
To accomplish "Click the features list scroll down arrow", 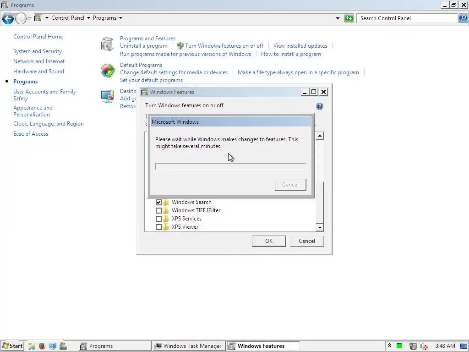I will coord(320,227).
